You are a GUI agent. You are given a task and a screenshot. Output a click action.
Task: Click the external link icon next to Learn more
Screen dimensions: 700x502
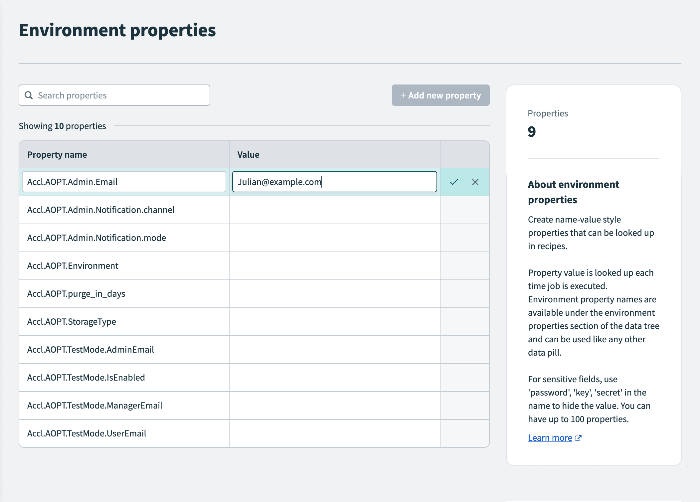click(579, 438)
